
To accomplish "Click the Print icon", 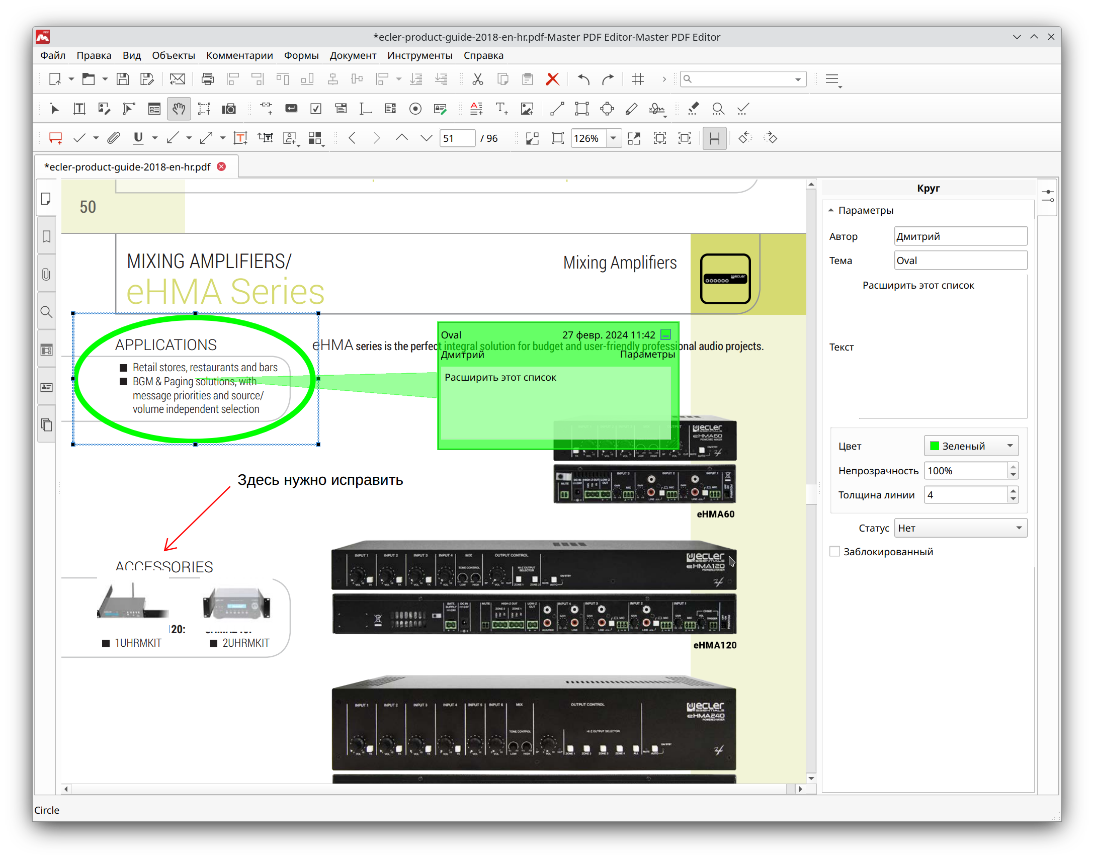I will tap(207, 79).
